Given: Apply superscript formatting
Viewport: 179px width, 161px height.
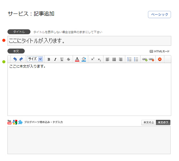Looking at the screenshot, I should click(x=93, y=59).
